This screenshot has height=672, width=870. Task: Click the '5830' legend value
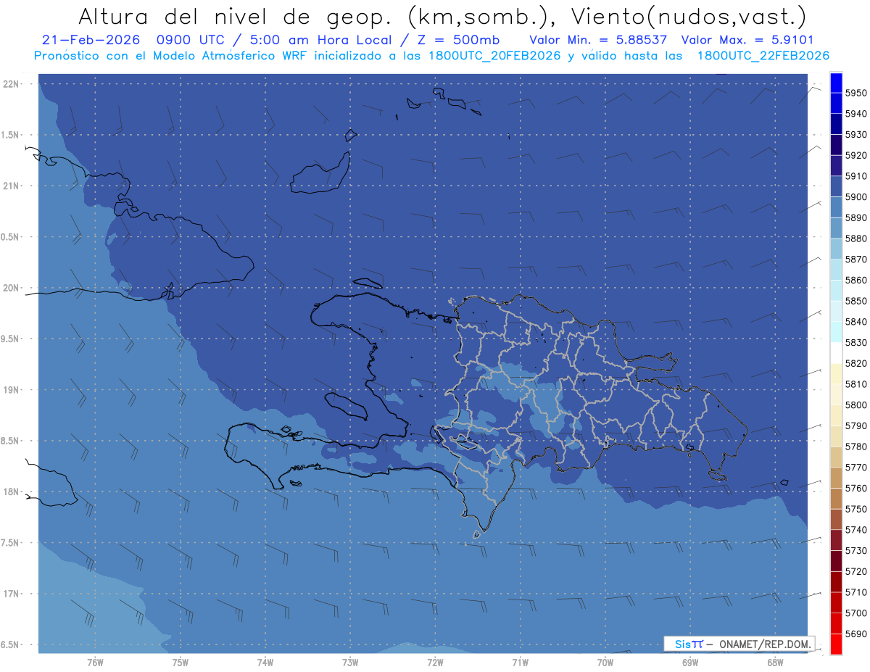tap(856, 342)
